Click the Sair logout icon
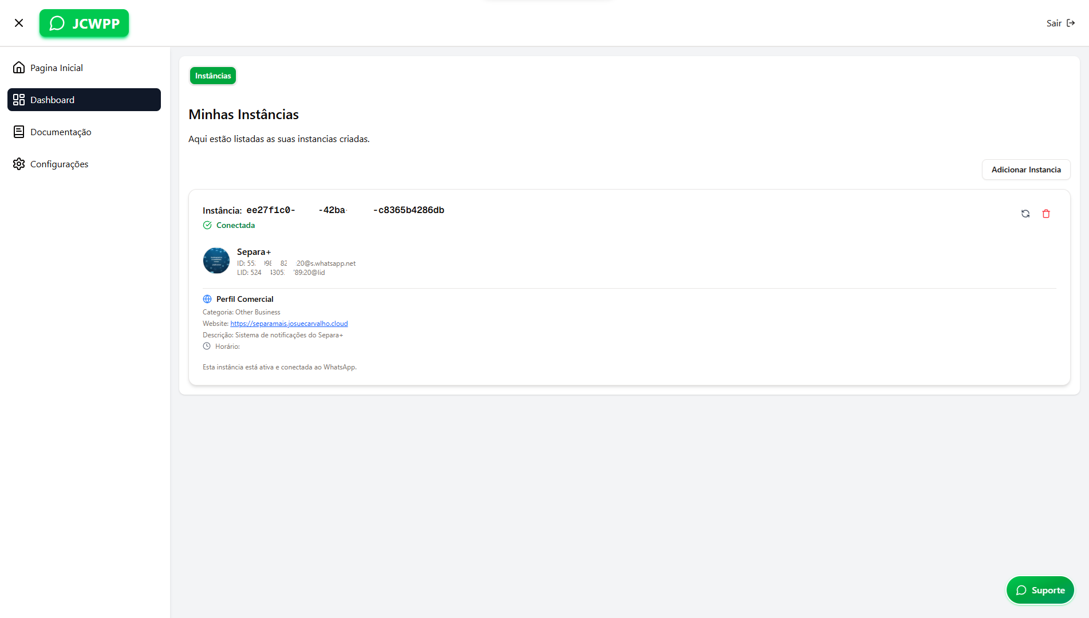This screenshot has height=618, width=1089. point(1070,23)
